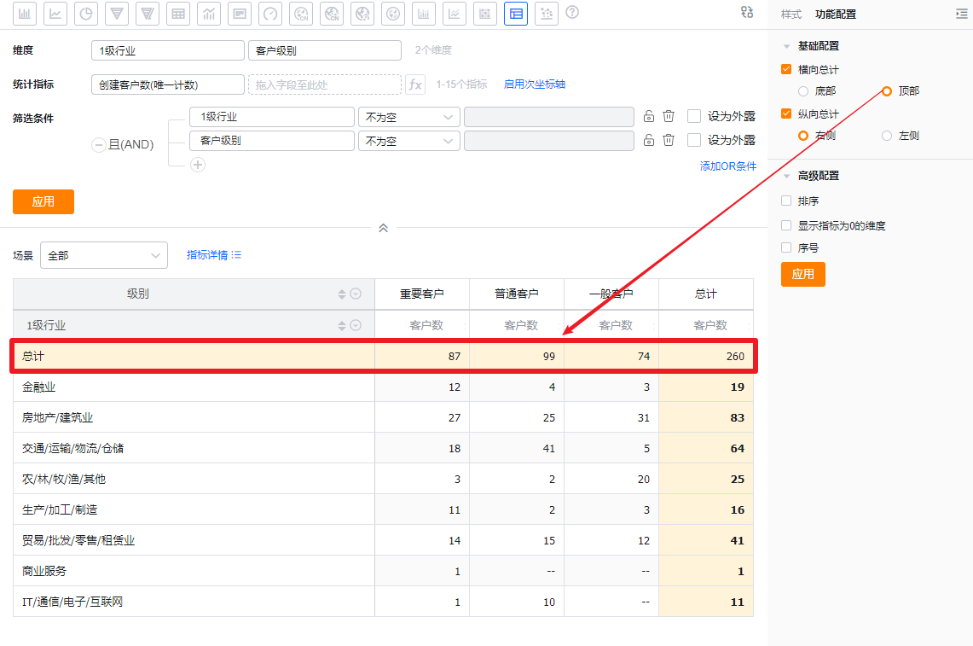Viewport: 973px width, 646px height.
Task: Open the 功能配置 tab
Action: tap(836, 15)
